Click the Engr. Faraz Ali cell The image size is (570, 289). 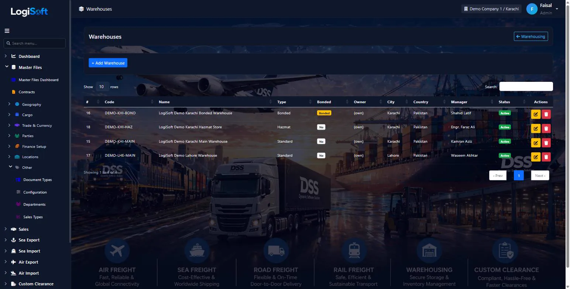(463, 127)
